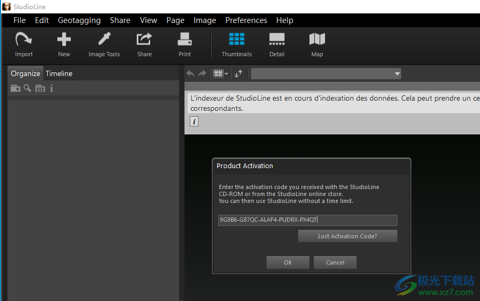Open the Edit menu
480x301 pixels.
[x=42, y=20]
